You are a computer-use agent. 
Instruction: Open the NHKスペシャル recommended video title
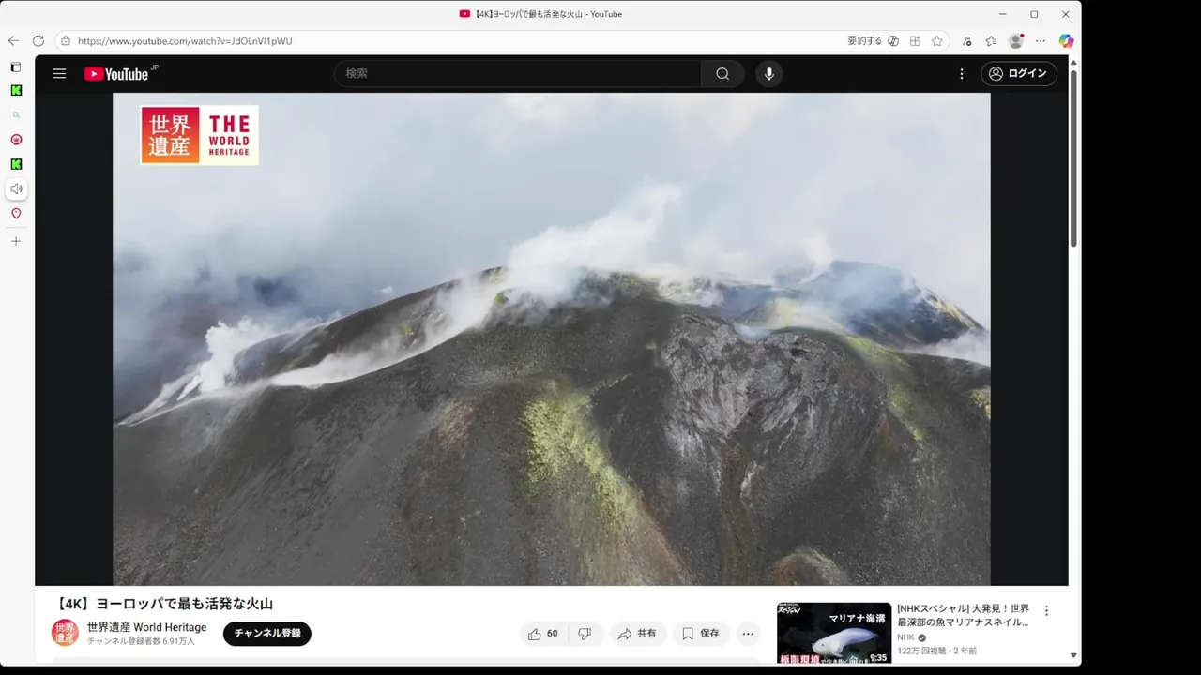(x=964, y=615)
